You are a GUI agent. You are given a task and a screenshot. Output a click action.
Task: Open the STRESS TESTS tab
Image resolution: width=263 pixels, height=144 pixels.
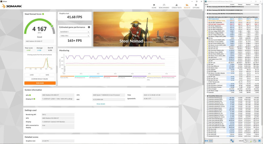[177, 6]
